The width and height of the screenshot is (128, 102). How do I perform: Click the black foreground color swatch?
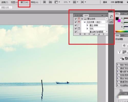point(117,19)
